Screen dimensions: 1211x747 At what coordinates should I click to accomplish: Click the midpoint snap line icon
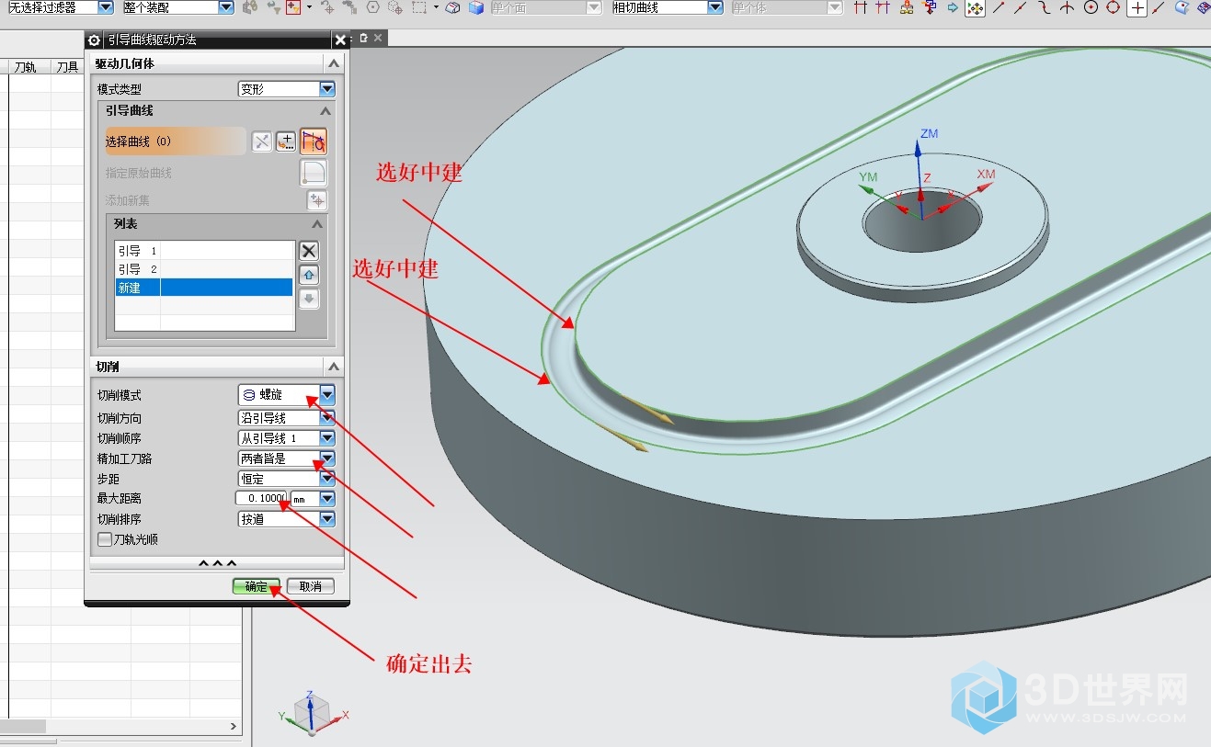click(x=1021, y=8)
